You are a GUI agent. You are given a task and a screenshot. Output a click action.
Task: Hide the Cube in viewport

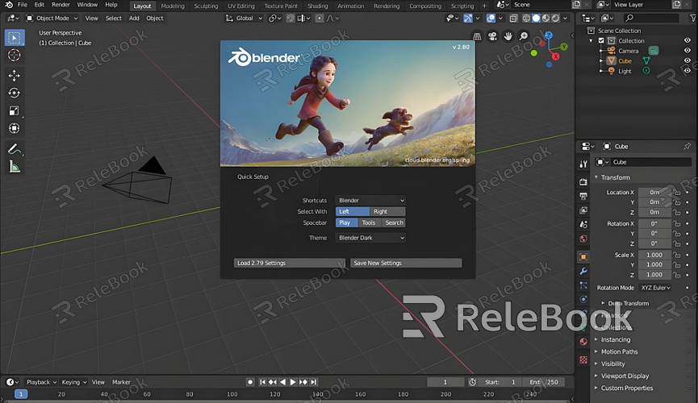pos(688,60)
